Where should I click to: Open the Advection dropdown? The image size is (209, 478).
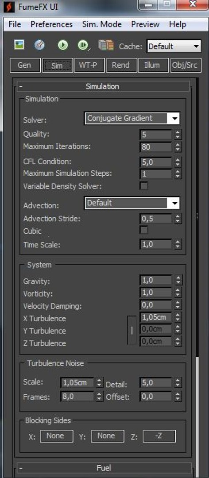click(x=132, y=203)
